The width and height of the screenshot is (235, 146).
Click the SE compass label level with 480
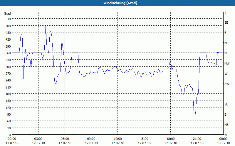coord(226,22)
